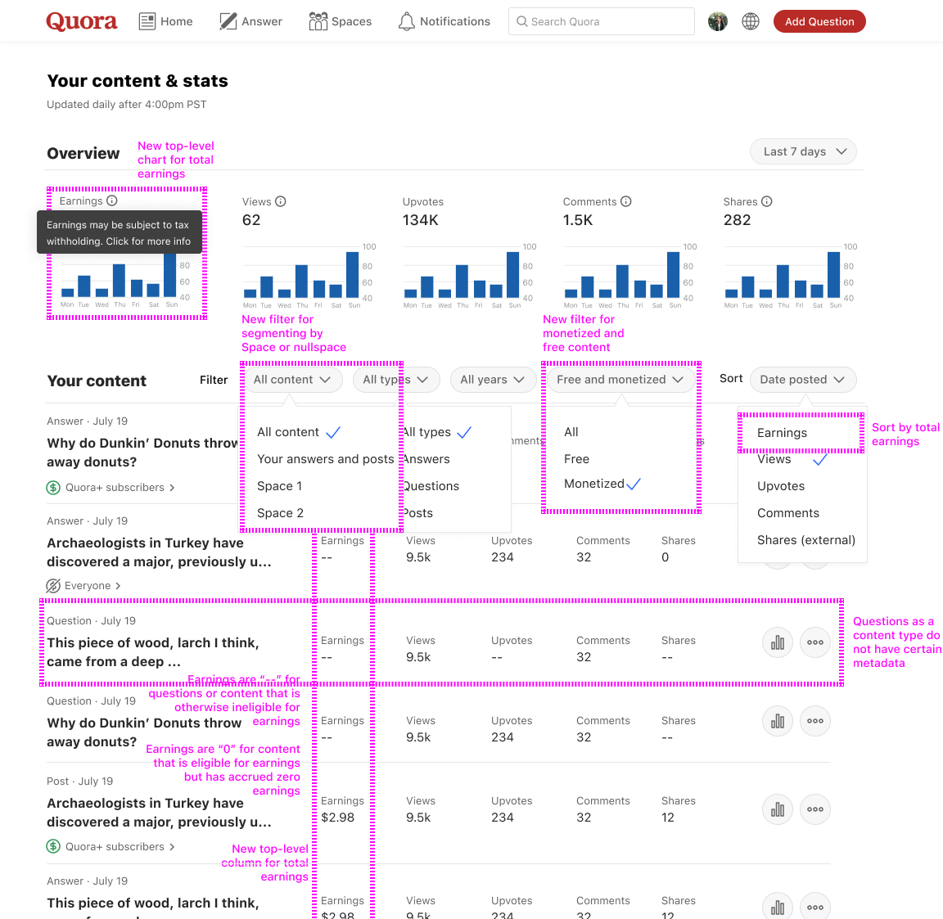
Task: Sort by Earnings
Action: click(x=782, y=433)
